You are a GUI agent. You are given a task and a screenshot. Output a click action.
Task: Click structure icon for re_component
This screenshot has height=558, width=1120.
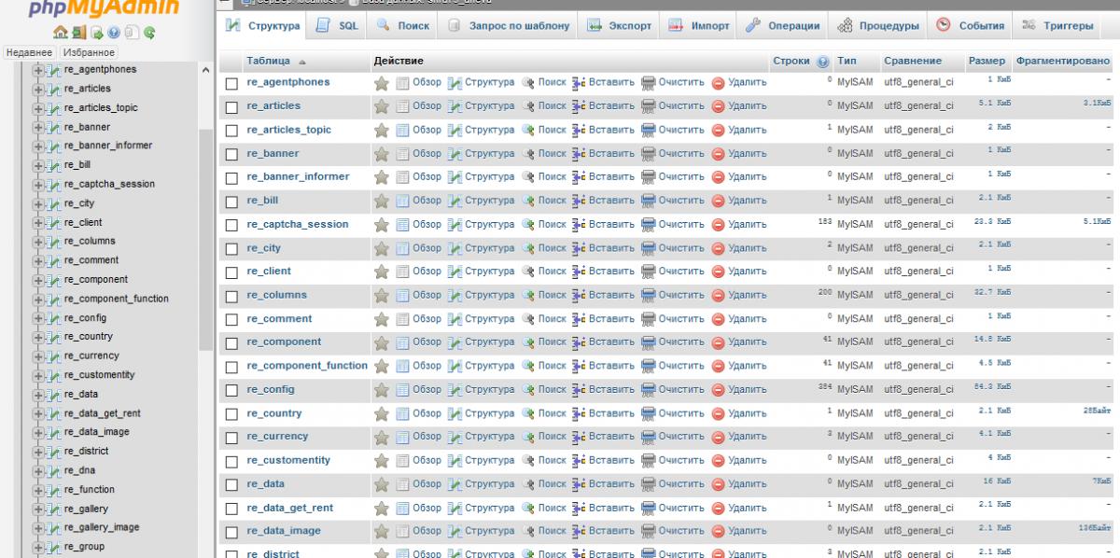455,342
